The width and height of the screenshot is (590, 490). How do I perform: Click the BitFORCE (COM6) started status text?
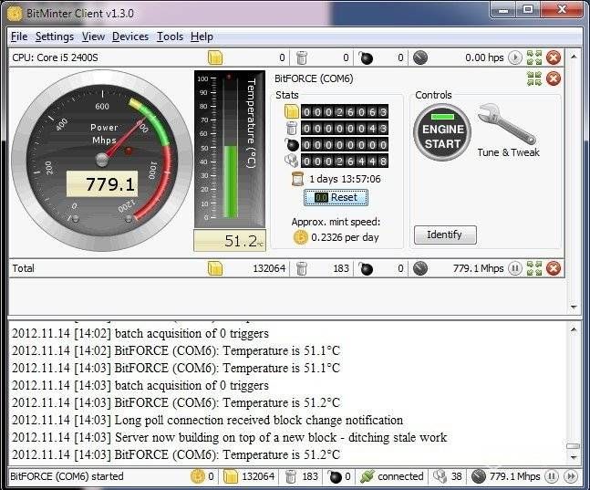click(67, 476)
